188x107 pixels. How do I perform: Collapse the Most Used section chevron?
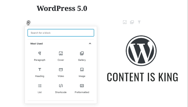90,44
